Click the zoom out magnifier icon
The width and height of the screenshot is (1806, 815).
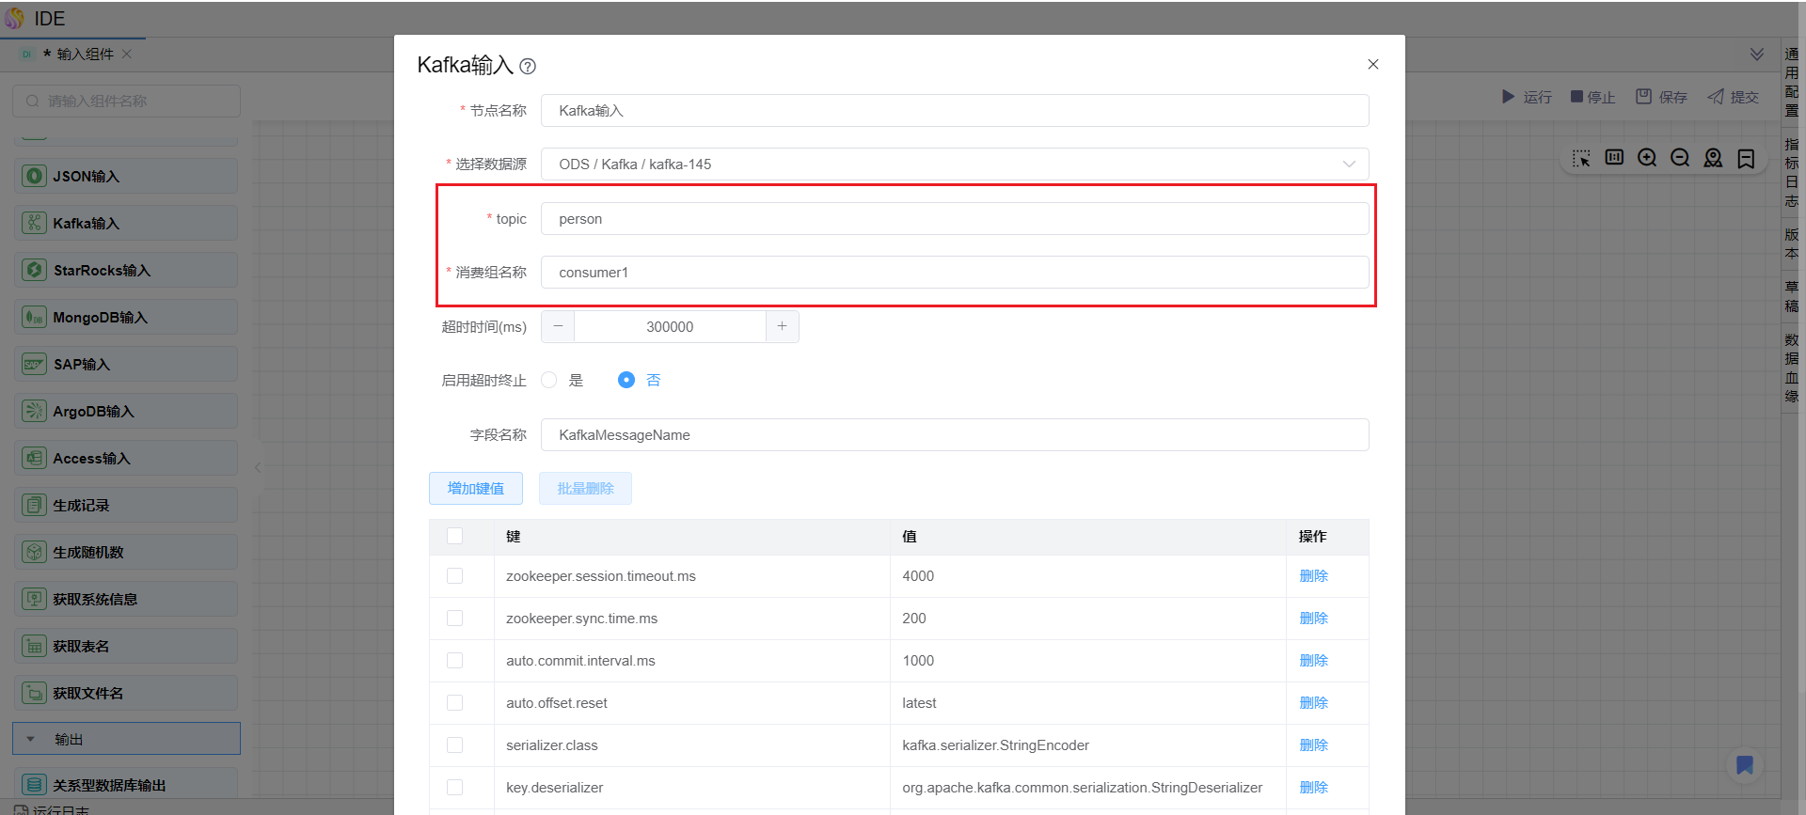point(1680,158)
